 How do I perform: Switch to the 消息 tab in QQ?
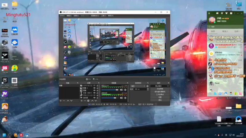(213, 32)
